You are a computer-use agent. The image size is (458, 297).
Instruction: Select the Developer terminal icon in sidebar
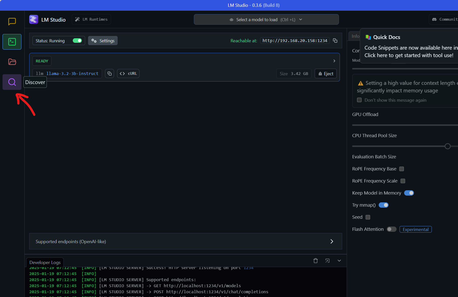click(12, 42)
